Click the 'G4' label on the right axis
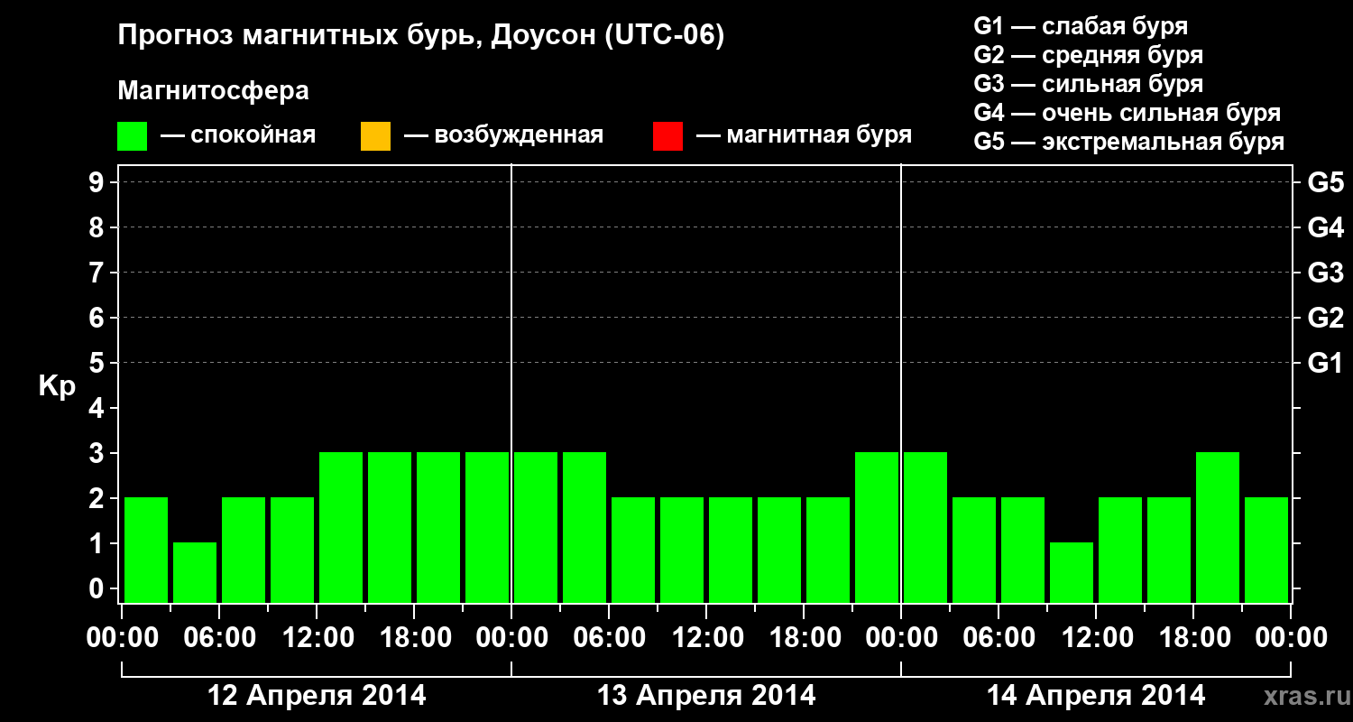Screen dimensions: 1353x722 point(1326,227)
